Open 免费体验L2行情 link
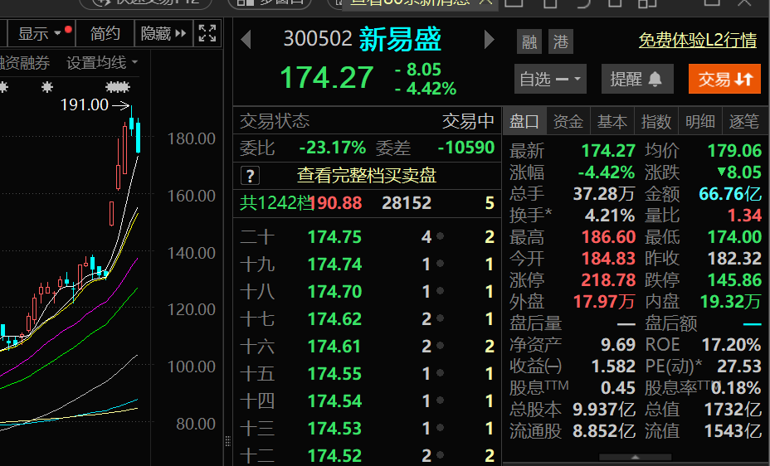 tap(697, 41)
